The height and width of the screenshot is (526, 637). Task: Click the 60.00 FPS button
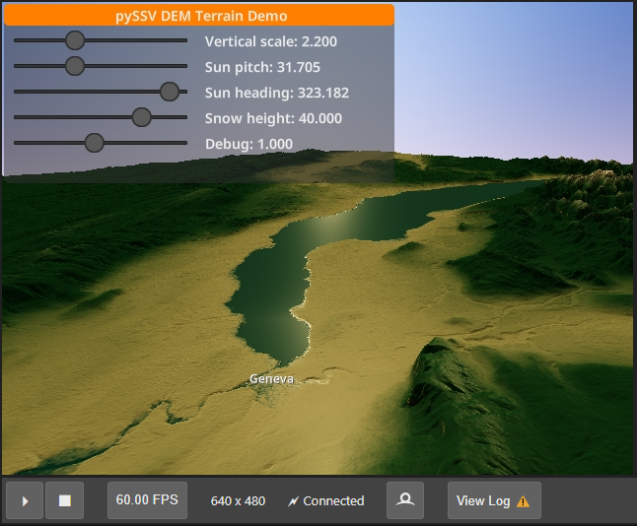coord(147,500)
